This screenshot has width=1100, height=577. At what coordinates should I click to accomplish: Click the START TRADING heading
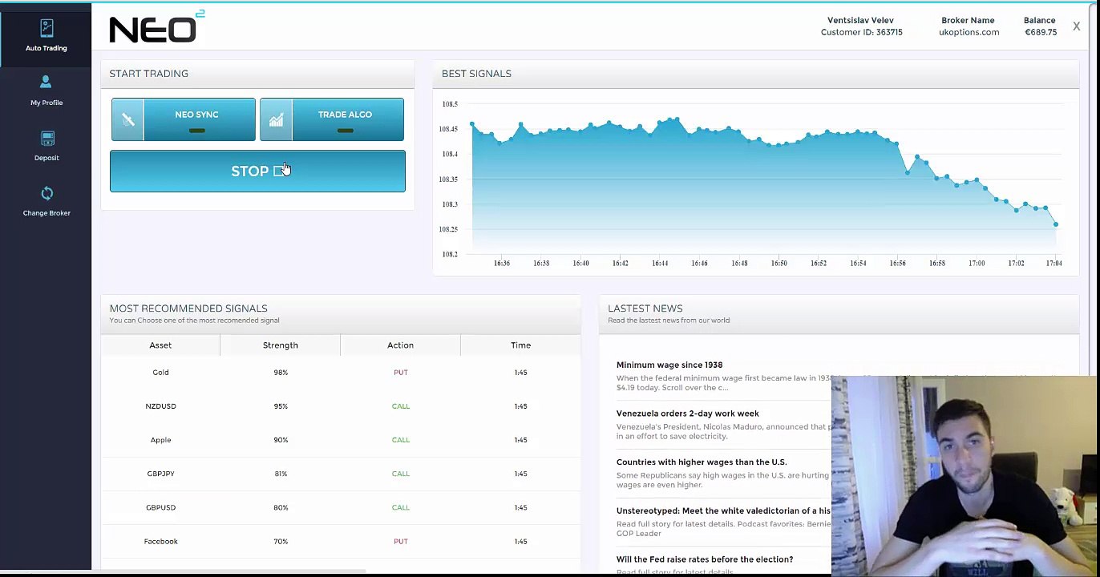tap(149, 74)
